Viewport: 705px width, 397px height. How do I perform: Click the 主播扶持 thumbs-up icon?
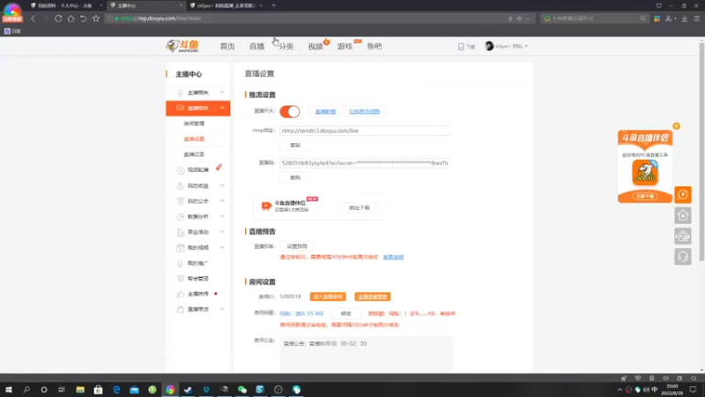click(181, 294)
